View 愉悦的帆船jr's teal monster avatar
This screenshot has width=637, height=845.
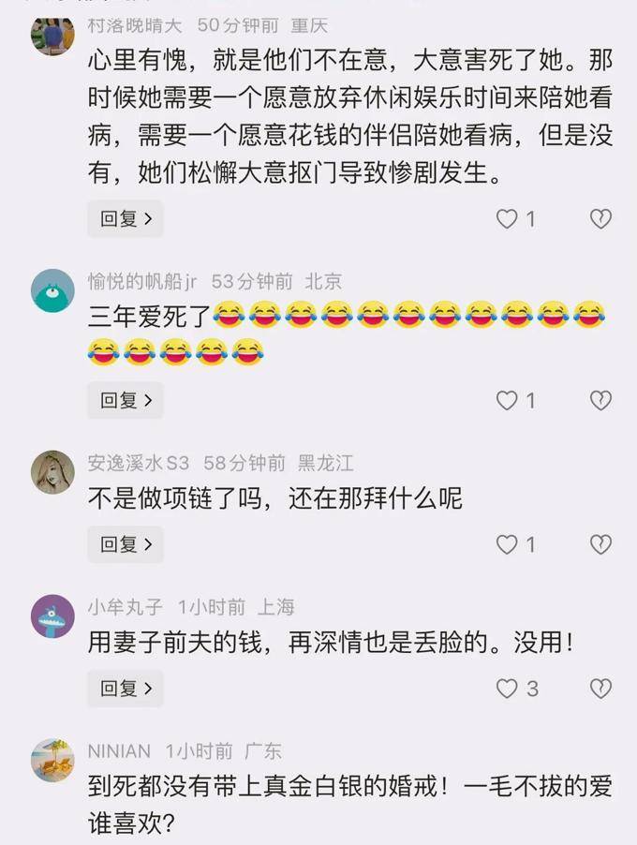52,291
